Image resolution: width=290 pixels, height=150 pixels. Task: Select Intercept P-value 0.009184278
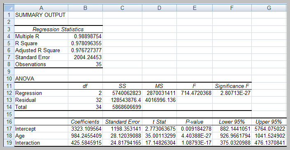coord(195,129)
